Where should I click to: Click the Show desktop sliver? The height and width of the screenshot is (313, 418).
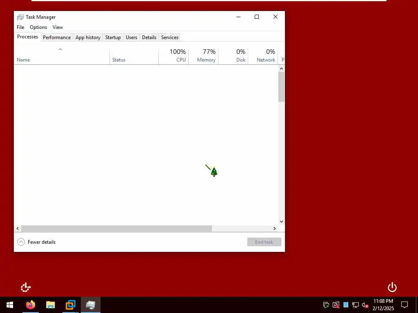[x=417, y=305]
